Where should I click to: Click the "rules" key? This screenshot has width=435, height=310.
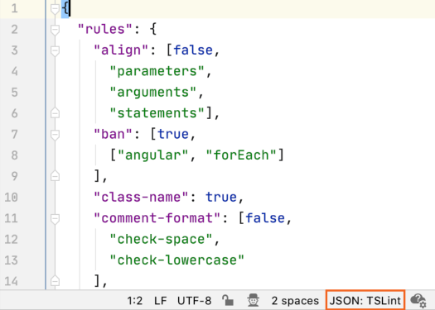click(105, 29)
